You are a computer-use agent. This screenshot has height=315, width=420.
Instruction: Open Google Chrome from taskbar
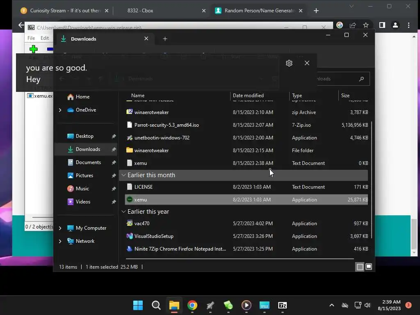(x=192, y=305)
